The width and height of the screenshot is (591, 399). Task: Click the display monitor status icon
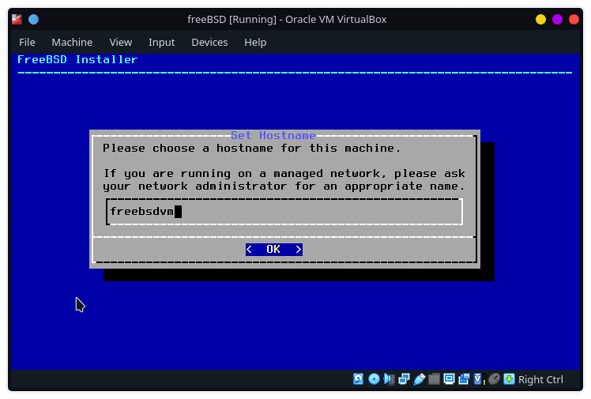(x=449, y=379)
